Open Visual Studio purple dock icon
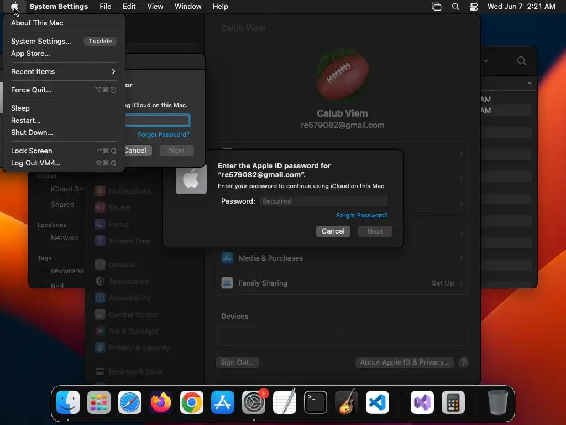Screen dimensions: 566x425 422,402
